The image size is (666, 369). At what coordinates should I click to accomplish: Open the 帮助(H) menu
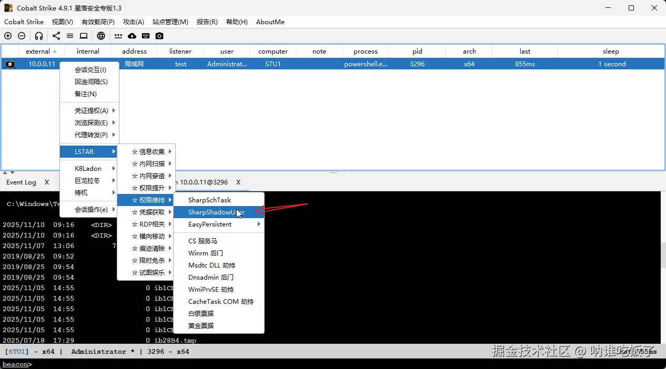point(237,22)
